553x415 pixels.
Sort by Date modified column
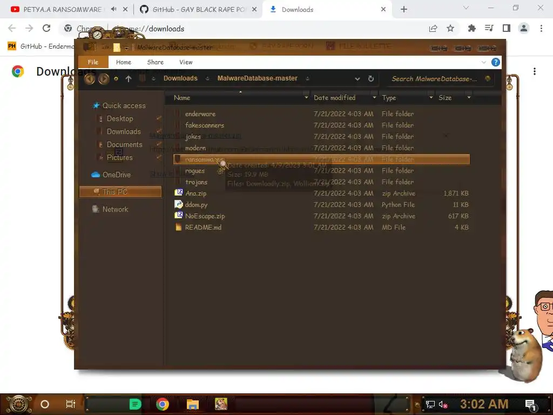tap(334, 98)
